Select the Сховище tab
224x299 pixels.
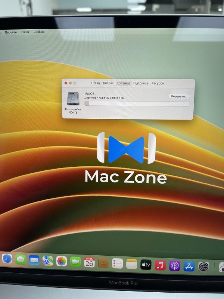(x=124, y=83)
